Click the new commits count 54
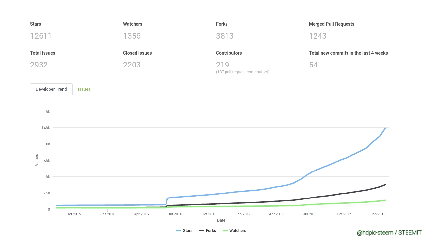This screenshot has width=422, height=237. (x=314, y=65)
